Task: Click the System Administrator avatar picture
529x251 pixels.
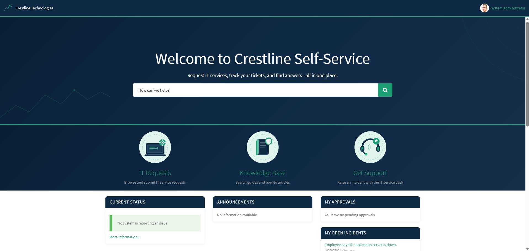Action: click(484, 8)
